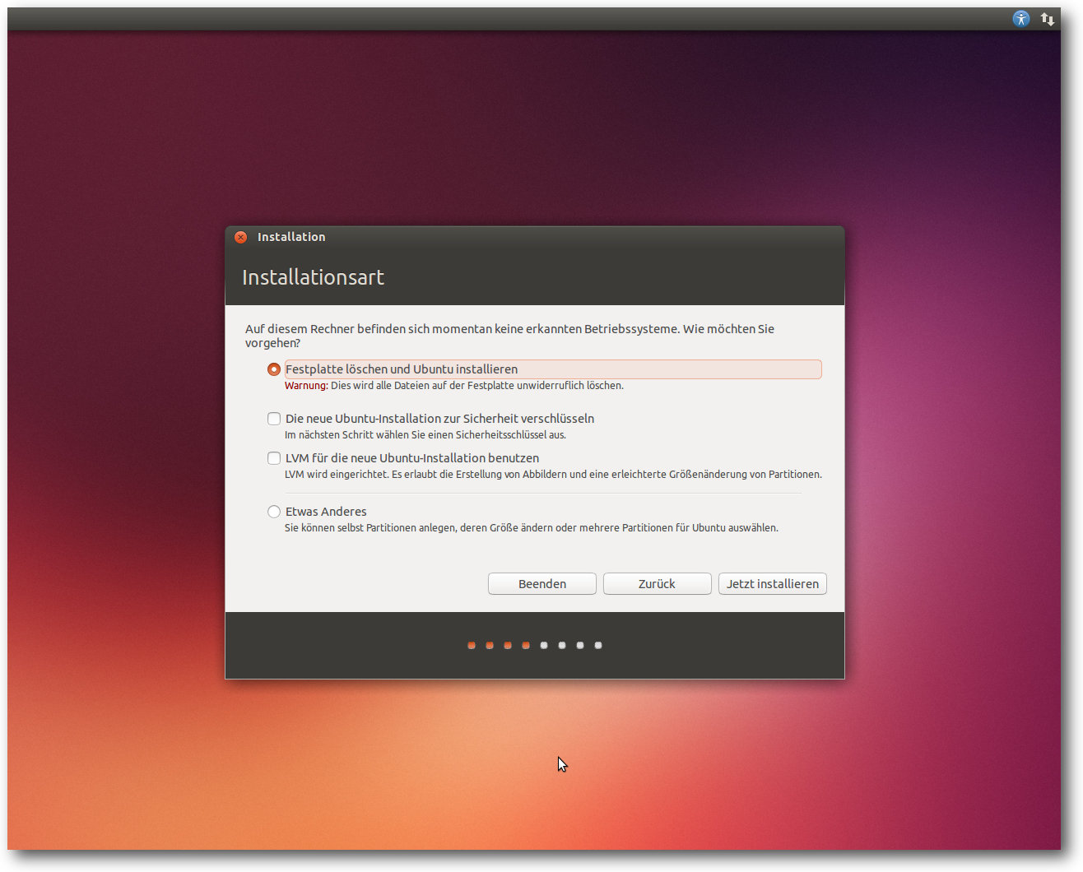Open the network indicator arrows icon

pyautogui.click(x=1048, y=19)
